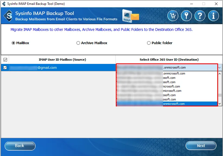This screenshot has height=156, width=223.
Task: Click the question mark help icon
Action: pyautogui.click(x=200, y=16)
